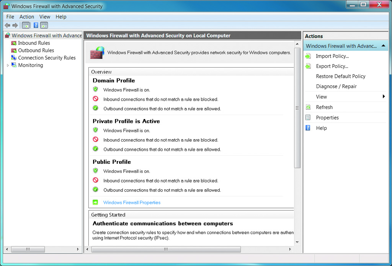Open the View submenu arrow in Actions

coord(384,97)
